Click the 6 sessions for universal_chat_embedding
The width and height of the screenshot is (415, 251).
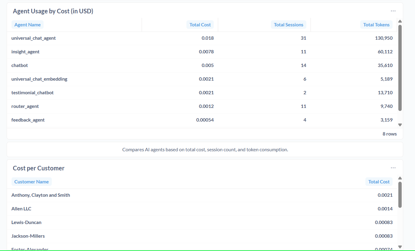coord(305,79)
